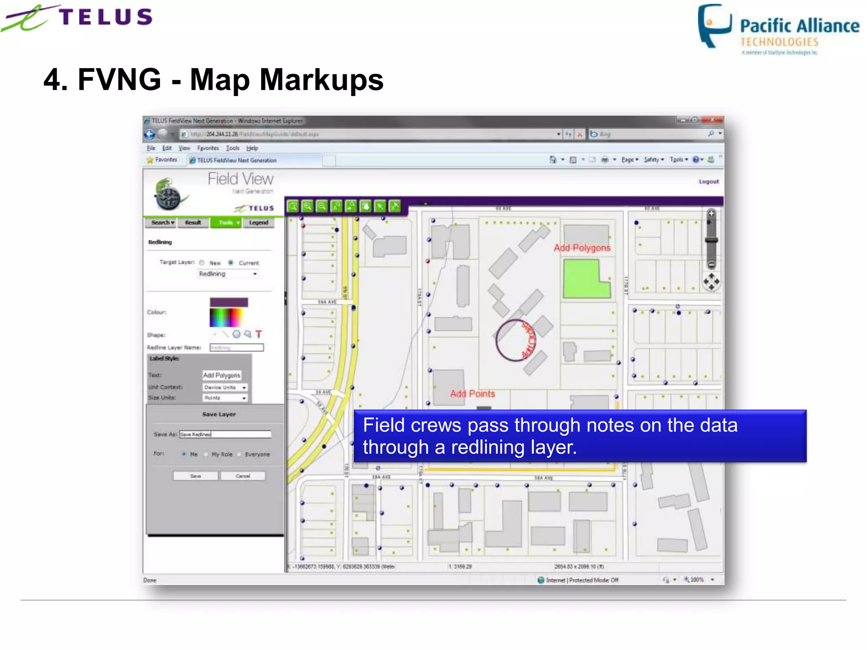Open the Search dropdown tab
Viewport: 867px width, 650px height.
coord(160,223)
